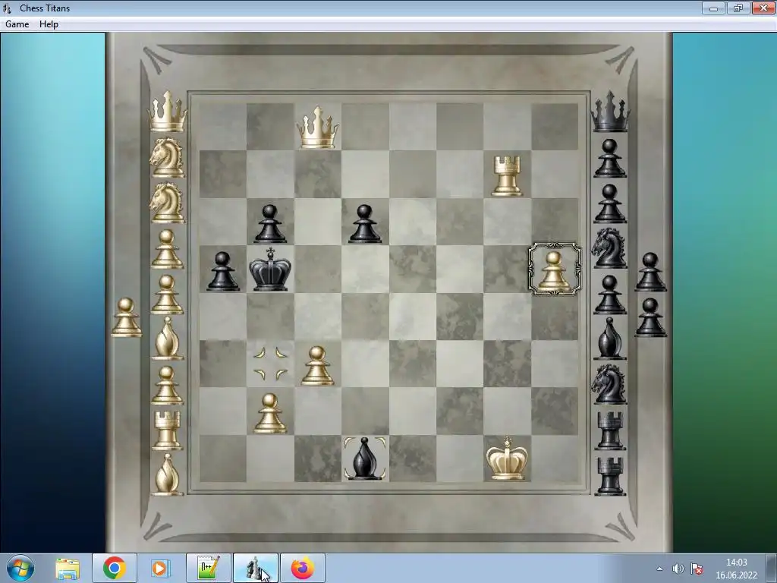The image size is (777, 583).
Task: Open the Help menu
Action: click(49, 24)
